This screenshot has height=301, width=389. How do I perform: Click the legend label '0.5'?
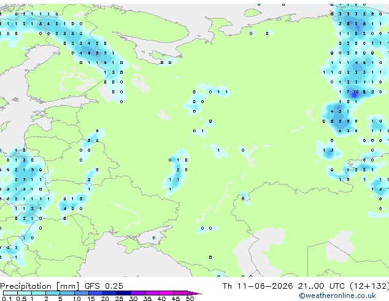[x=21, y=299]
